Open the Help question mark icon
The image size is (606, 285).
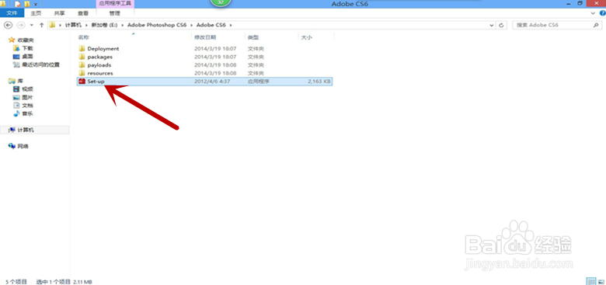(x=602, y=13)
